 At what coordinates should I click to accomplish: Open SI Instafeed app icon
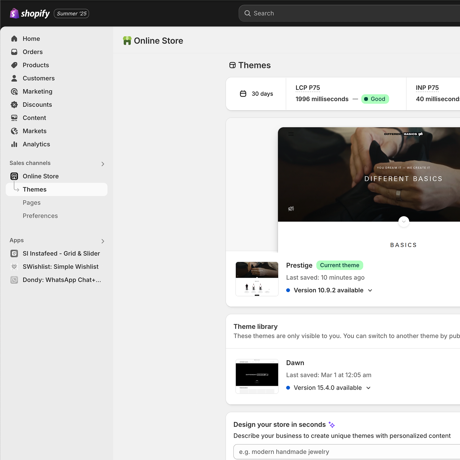[14, 254]
